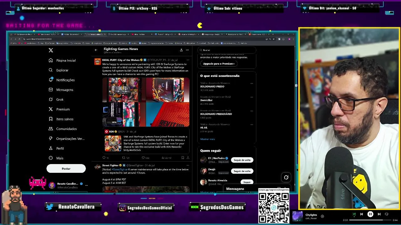Screen dimensions: 401x225
Task: Open Street Fighter post options menu
Action: coord(188,165)
